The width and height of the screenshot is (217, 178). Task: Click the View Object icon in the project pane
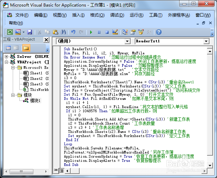tap(16, 48)
